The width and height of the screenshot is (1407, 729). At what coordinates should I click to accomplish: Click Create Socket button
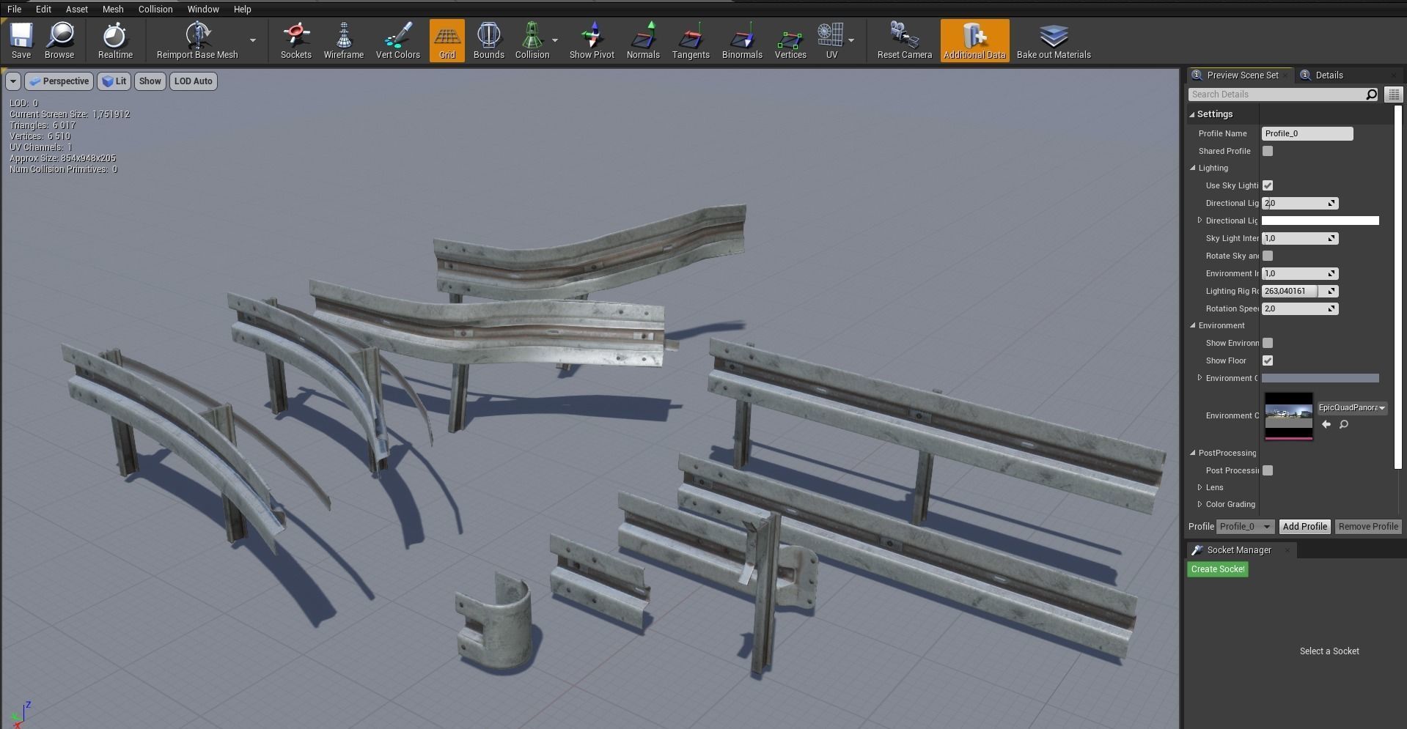point(1218,569)
